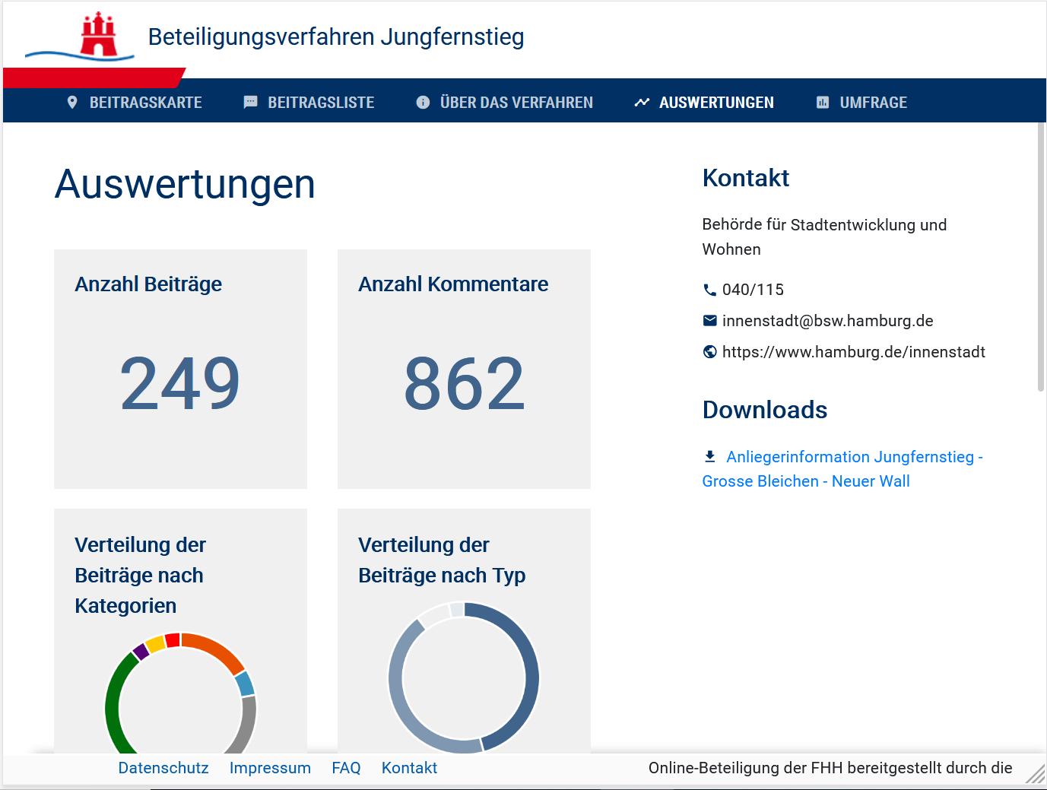Click the phone icon beside 040/115

709,290
